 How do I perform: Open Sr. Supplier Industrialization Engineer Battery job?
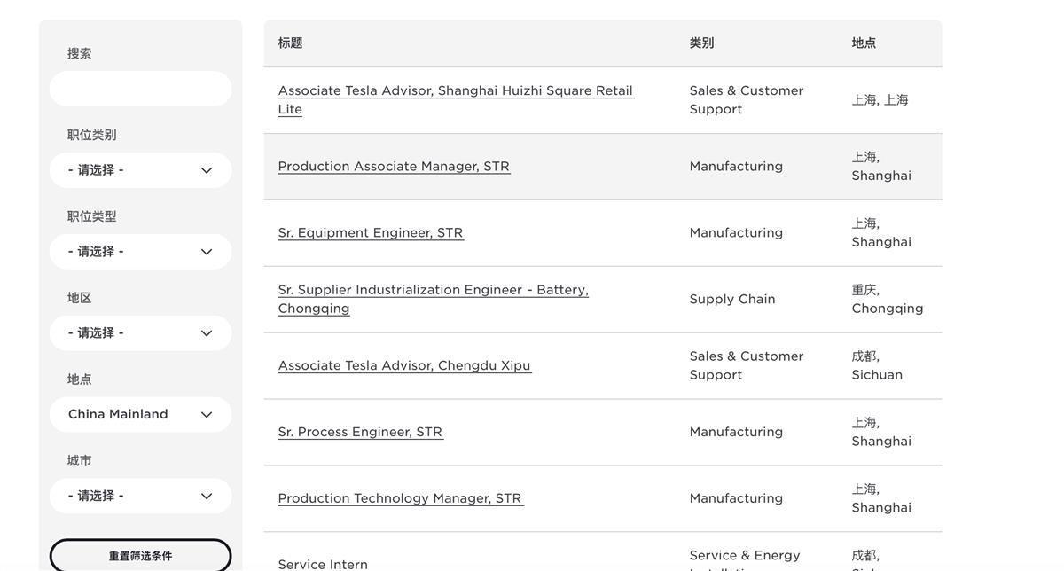tap(433, 291)
